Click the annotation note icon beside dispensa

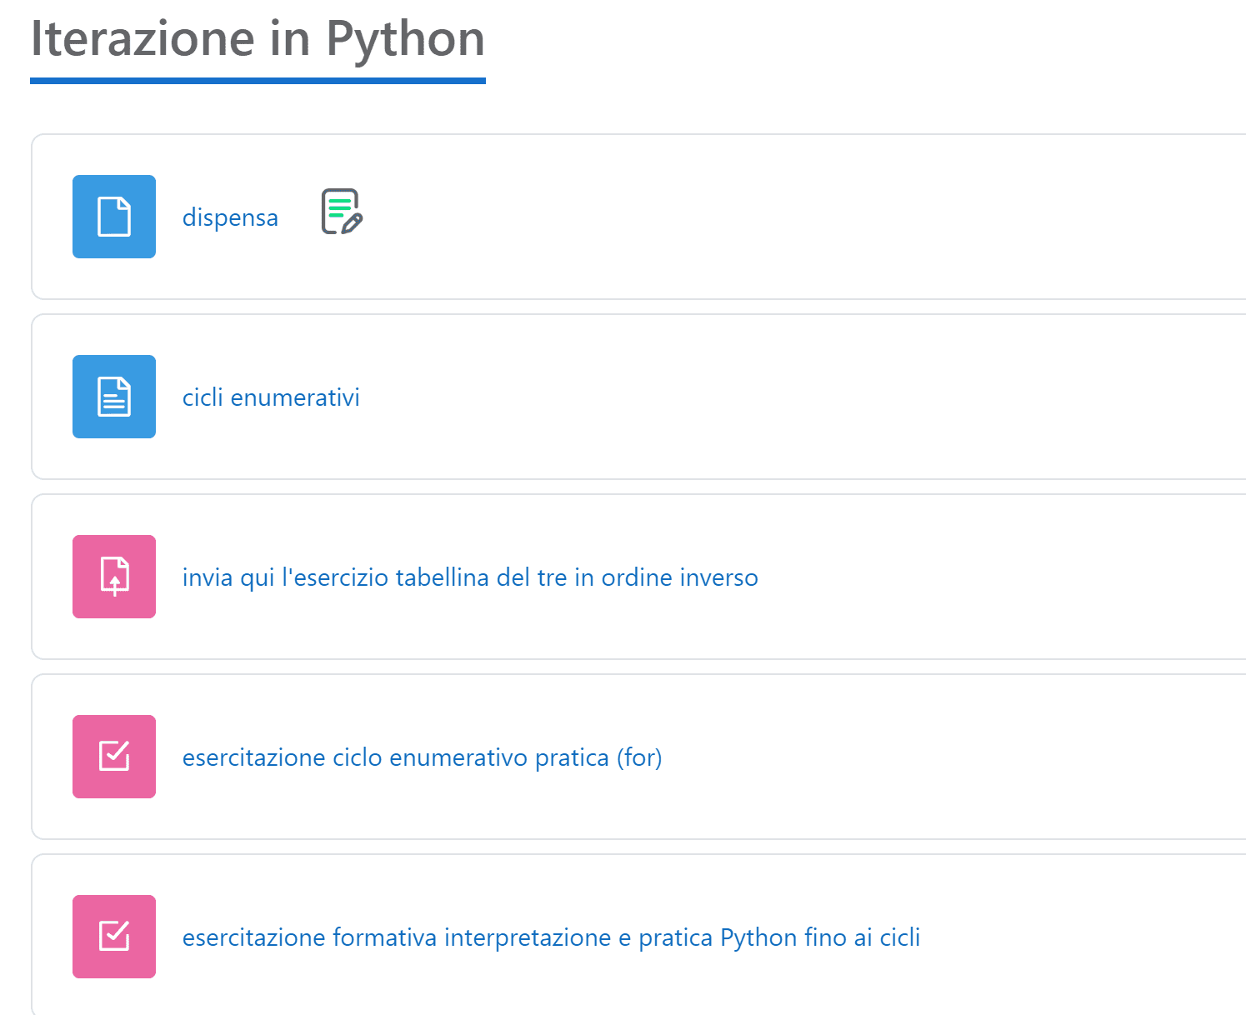point(342,212)
